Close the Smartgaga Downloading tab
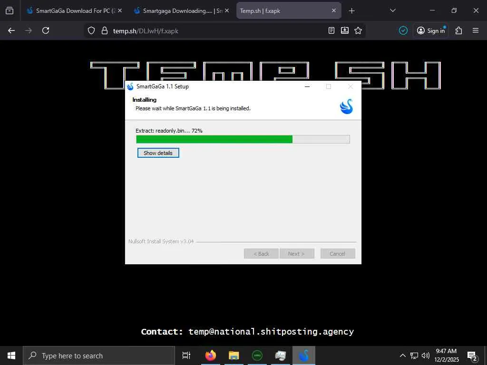Viewport: 487px width, 365px height. [x=227, y=10]
